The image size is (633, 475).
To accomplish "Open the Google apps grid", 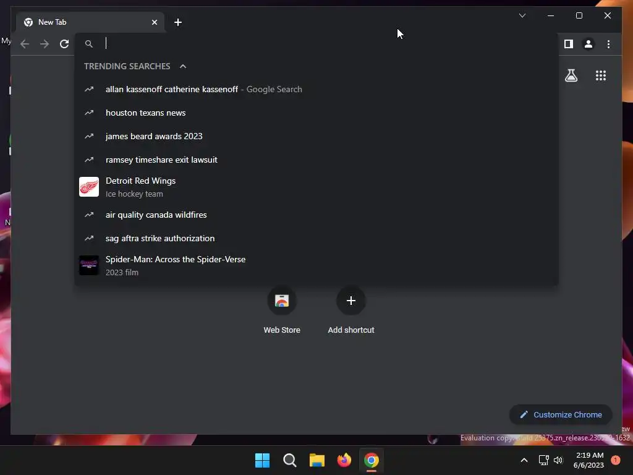I will pos(601,75).
